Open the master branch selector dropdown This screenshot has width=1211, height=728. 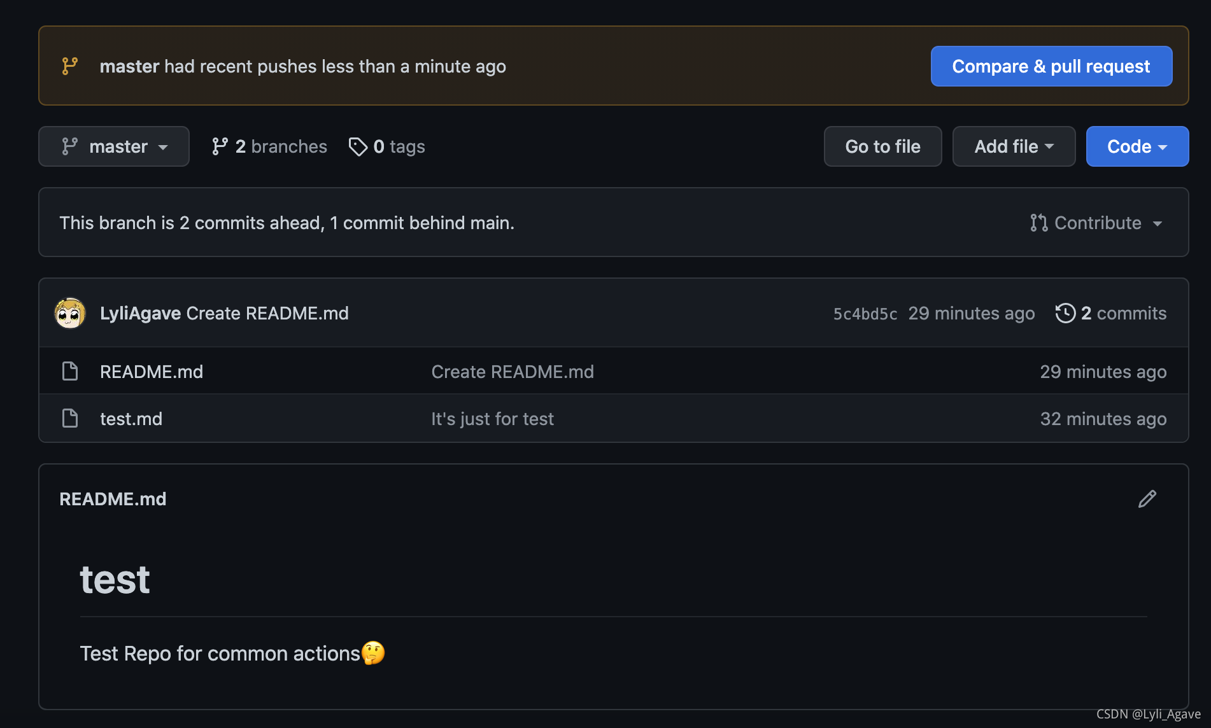[114, 146]
